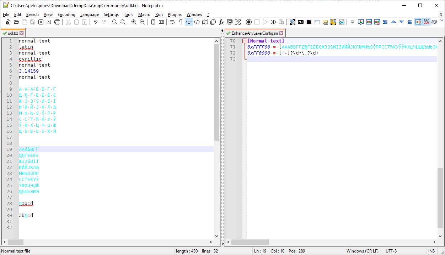The width and height of the screenshot is (445, 255).
Task: Open the Replace dialog icon
Action: (x=123, y=22)
